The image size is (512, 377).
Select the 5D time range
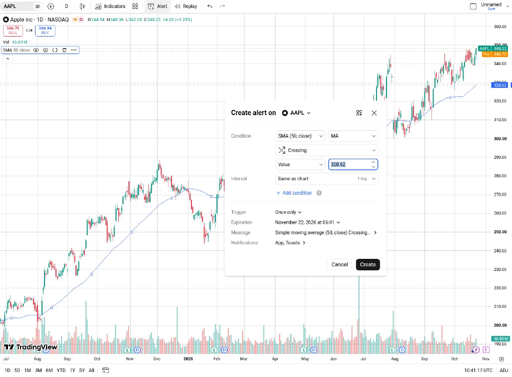pos(17,370)
